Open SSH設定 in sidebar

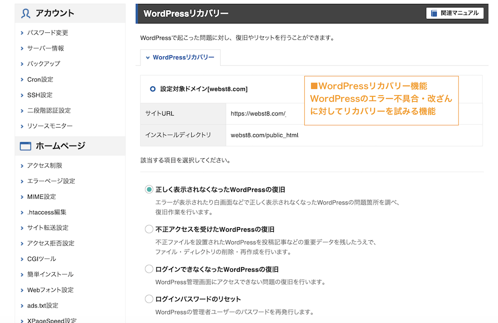[x=40, y=95]
